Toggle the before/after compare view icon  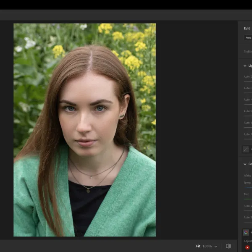click(228, 246)
